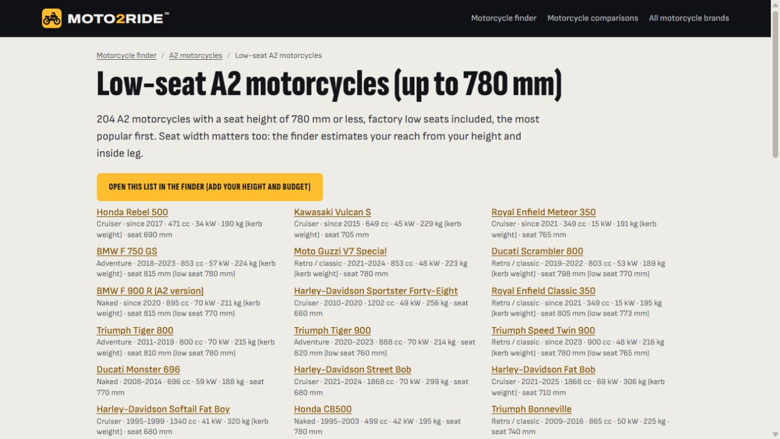The image size is (780, 439).
Task: Open the BMW F 750 GS link
Action: [126, 252]
